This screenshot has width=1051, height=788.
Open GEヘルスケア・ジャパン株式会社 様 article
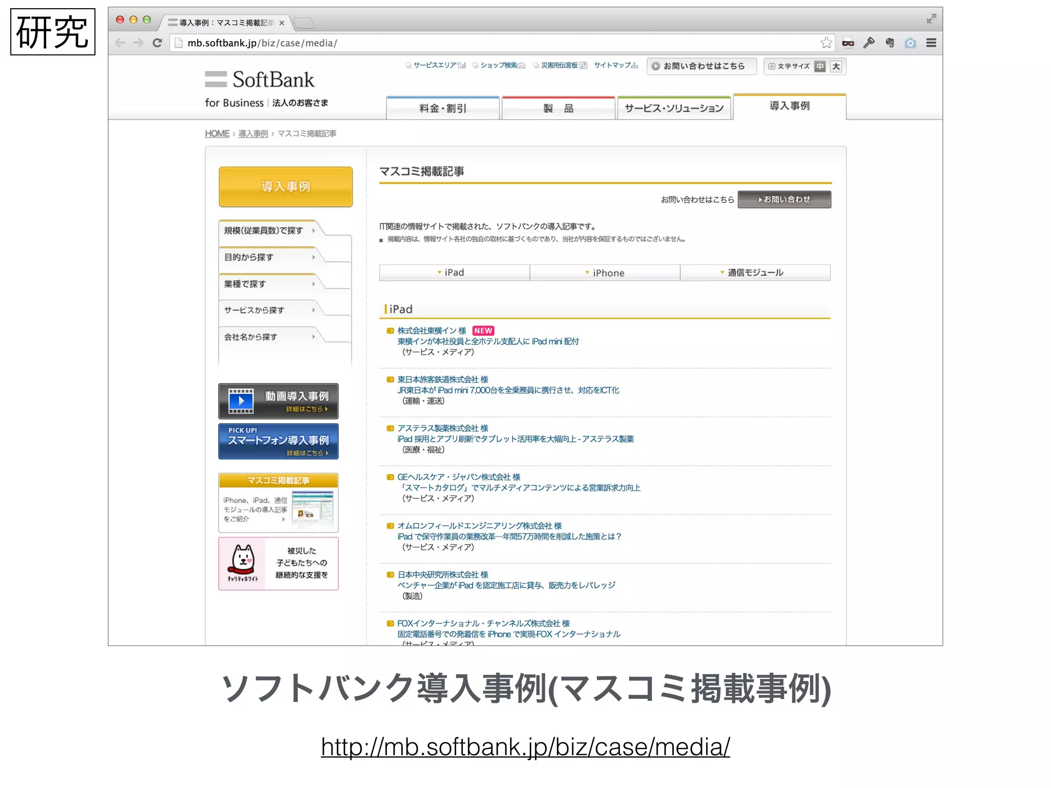click(459, 477)
